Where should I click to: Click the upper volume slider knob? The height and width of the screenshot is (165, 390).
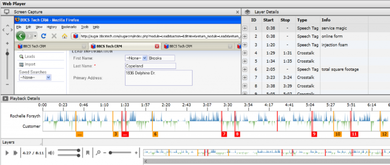(78, 150)
